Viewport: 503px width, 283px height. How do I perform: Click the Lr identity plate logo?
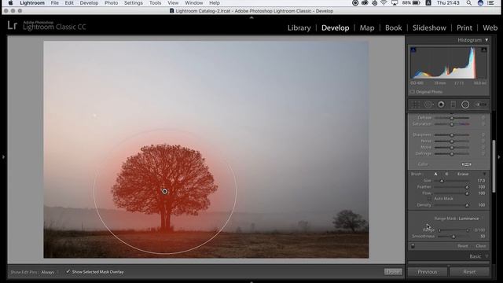click(13, 25)
